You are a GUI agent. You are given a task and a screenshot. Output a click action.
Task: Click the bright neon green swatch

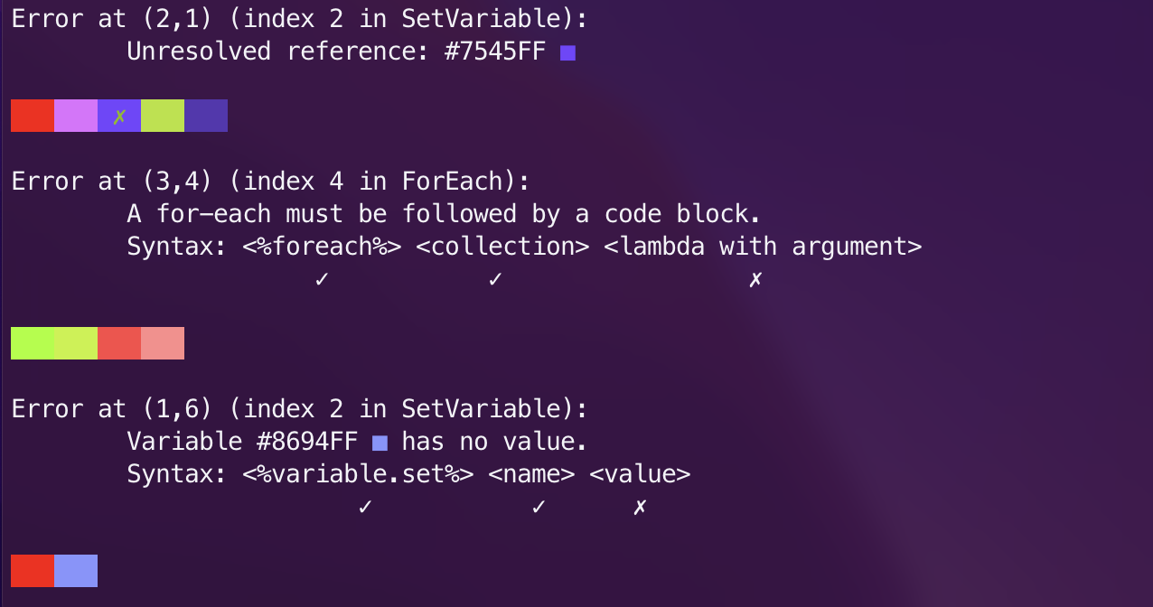33,343
